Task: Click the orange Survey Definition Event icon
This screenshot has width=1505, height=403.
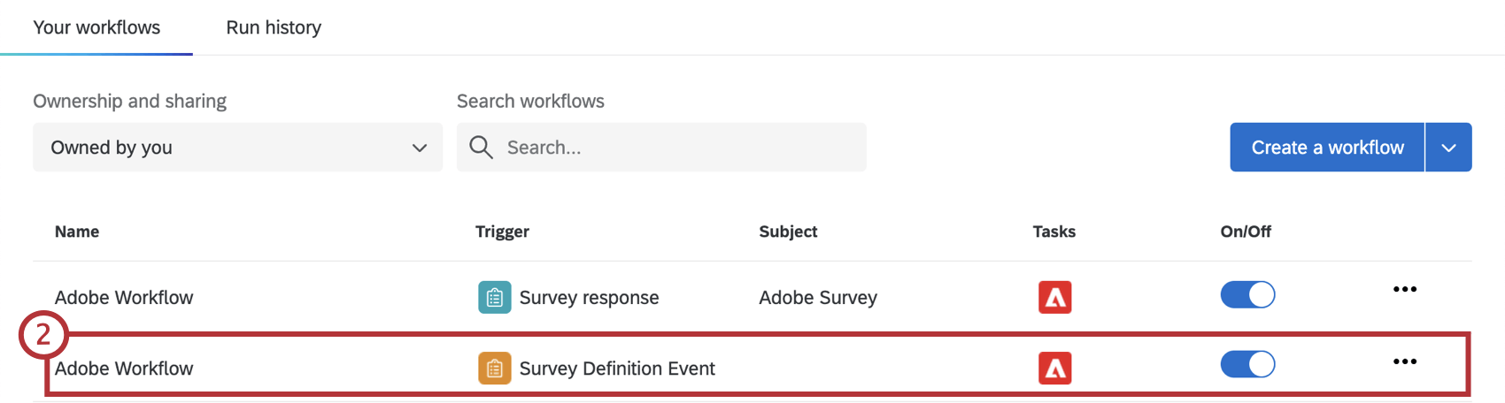Action: pyautogui.click(x=494, y=369)
